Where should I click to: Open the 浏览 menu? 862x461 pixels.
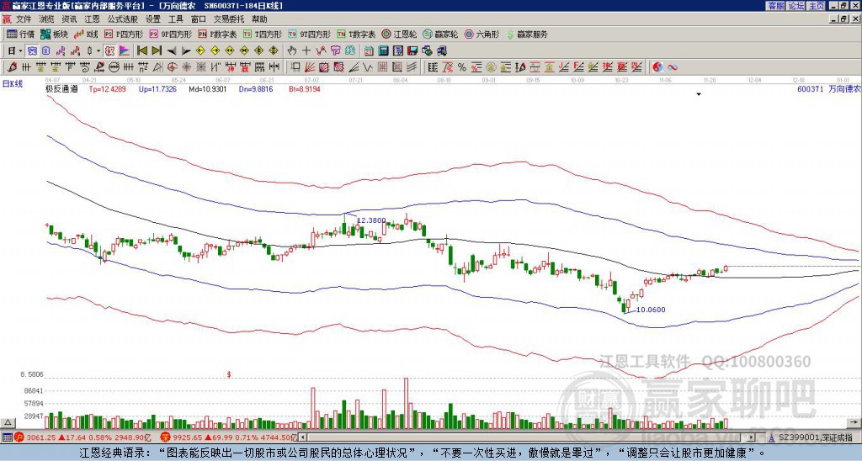(47, 19)
